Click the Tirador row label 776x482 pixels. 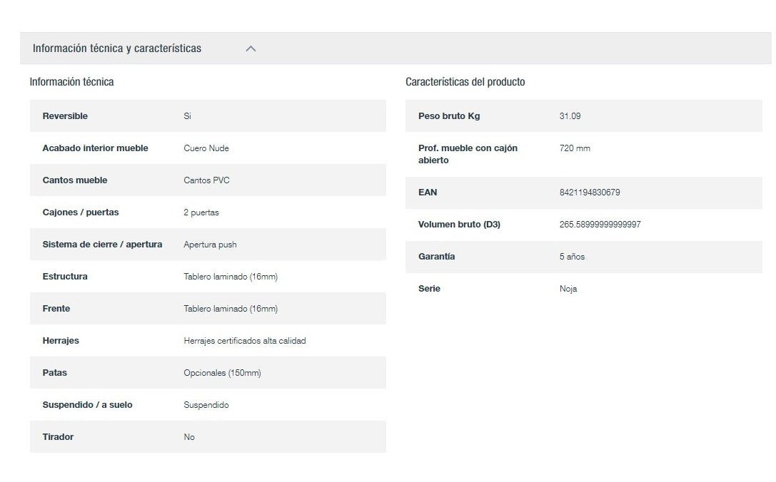pos(58,437)
